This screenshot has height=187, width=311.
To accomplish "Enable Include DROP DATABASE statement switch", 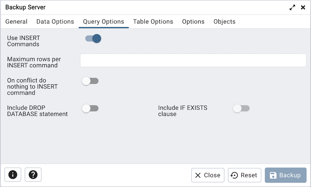I will tap(90, 108).
